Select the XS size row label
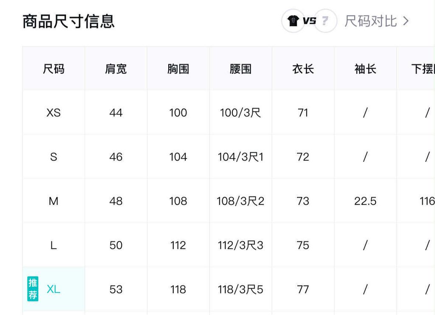 point(54,113)
